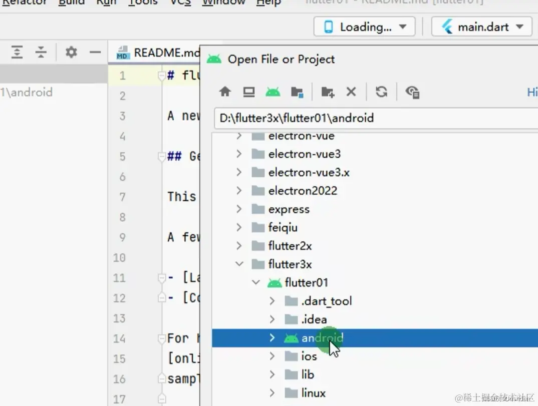
Task: Expand the express folder
Action: point(239,209)
